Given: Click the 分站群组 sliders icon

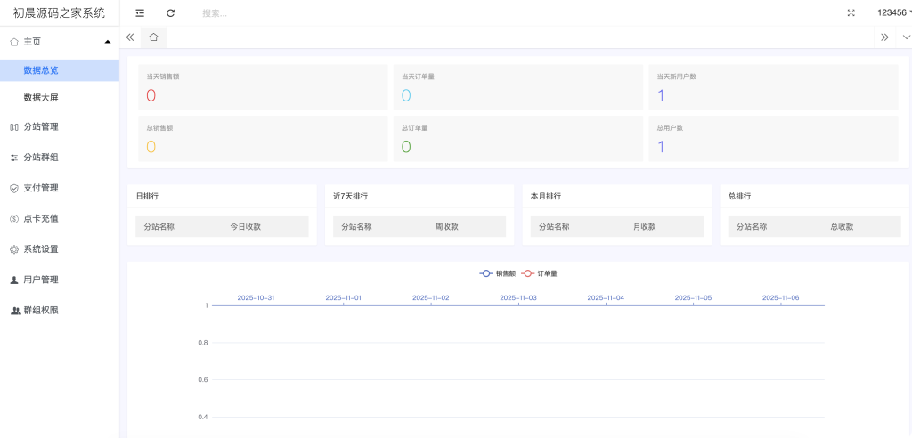Looking at the screenshot, I should click(x=14, y=158).
